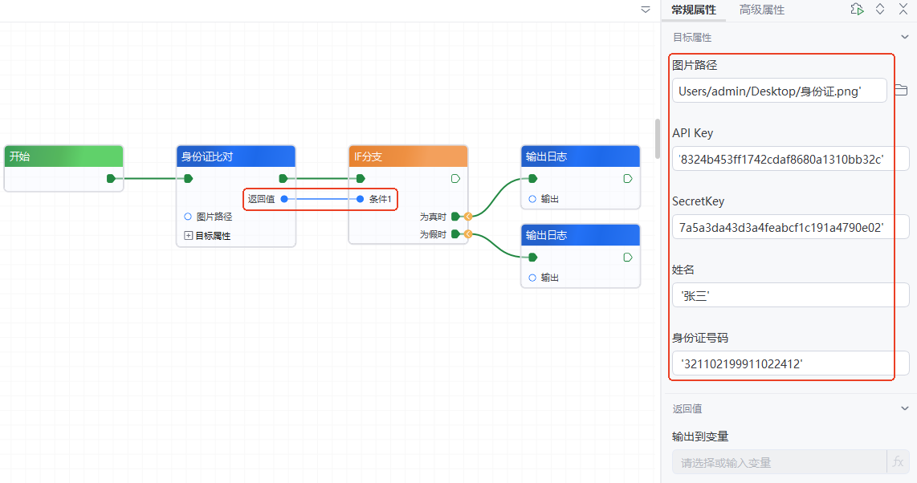This screenshot has width=917, height=483.
Task: Click the expand/collapse arrows icon in properties header
Action: click(x=880, y=10)
